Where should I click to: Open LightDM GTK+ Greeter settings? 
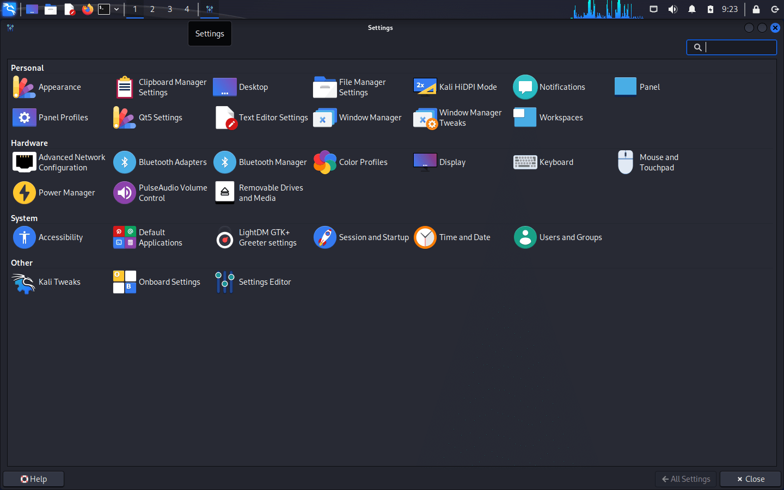[255, 237]
